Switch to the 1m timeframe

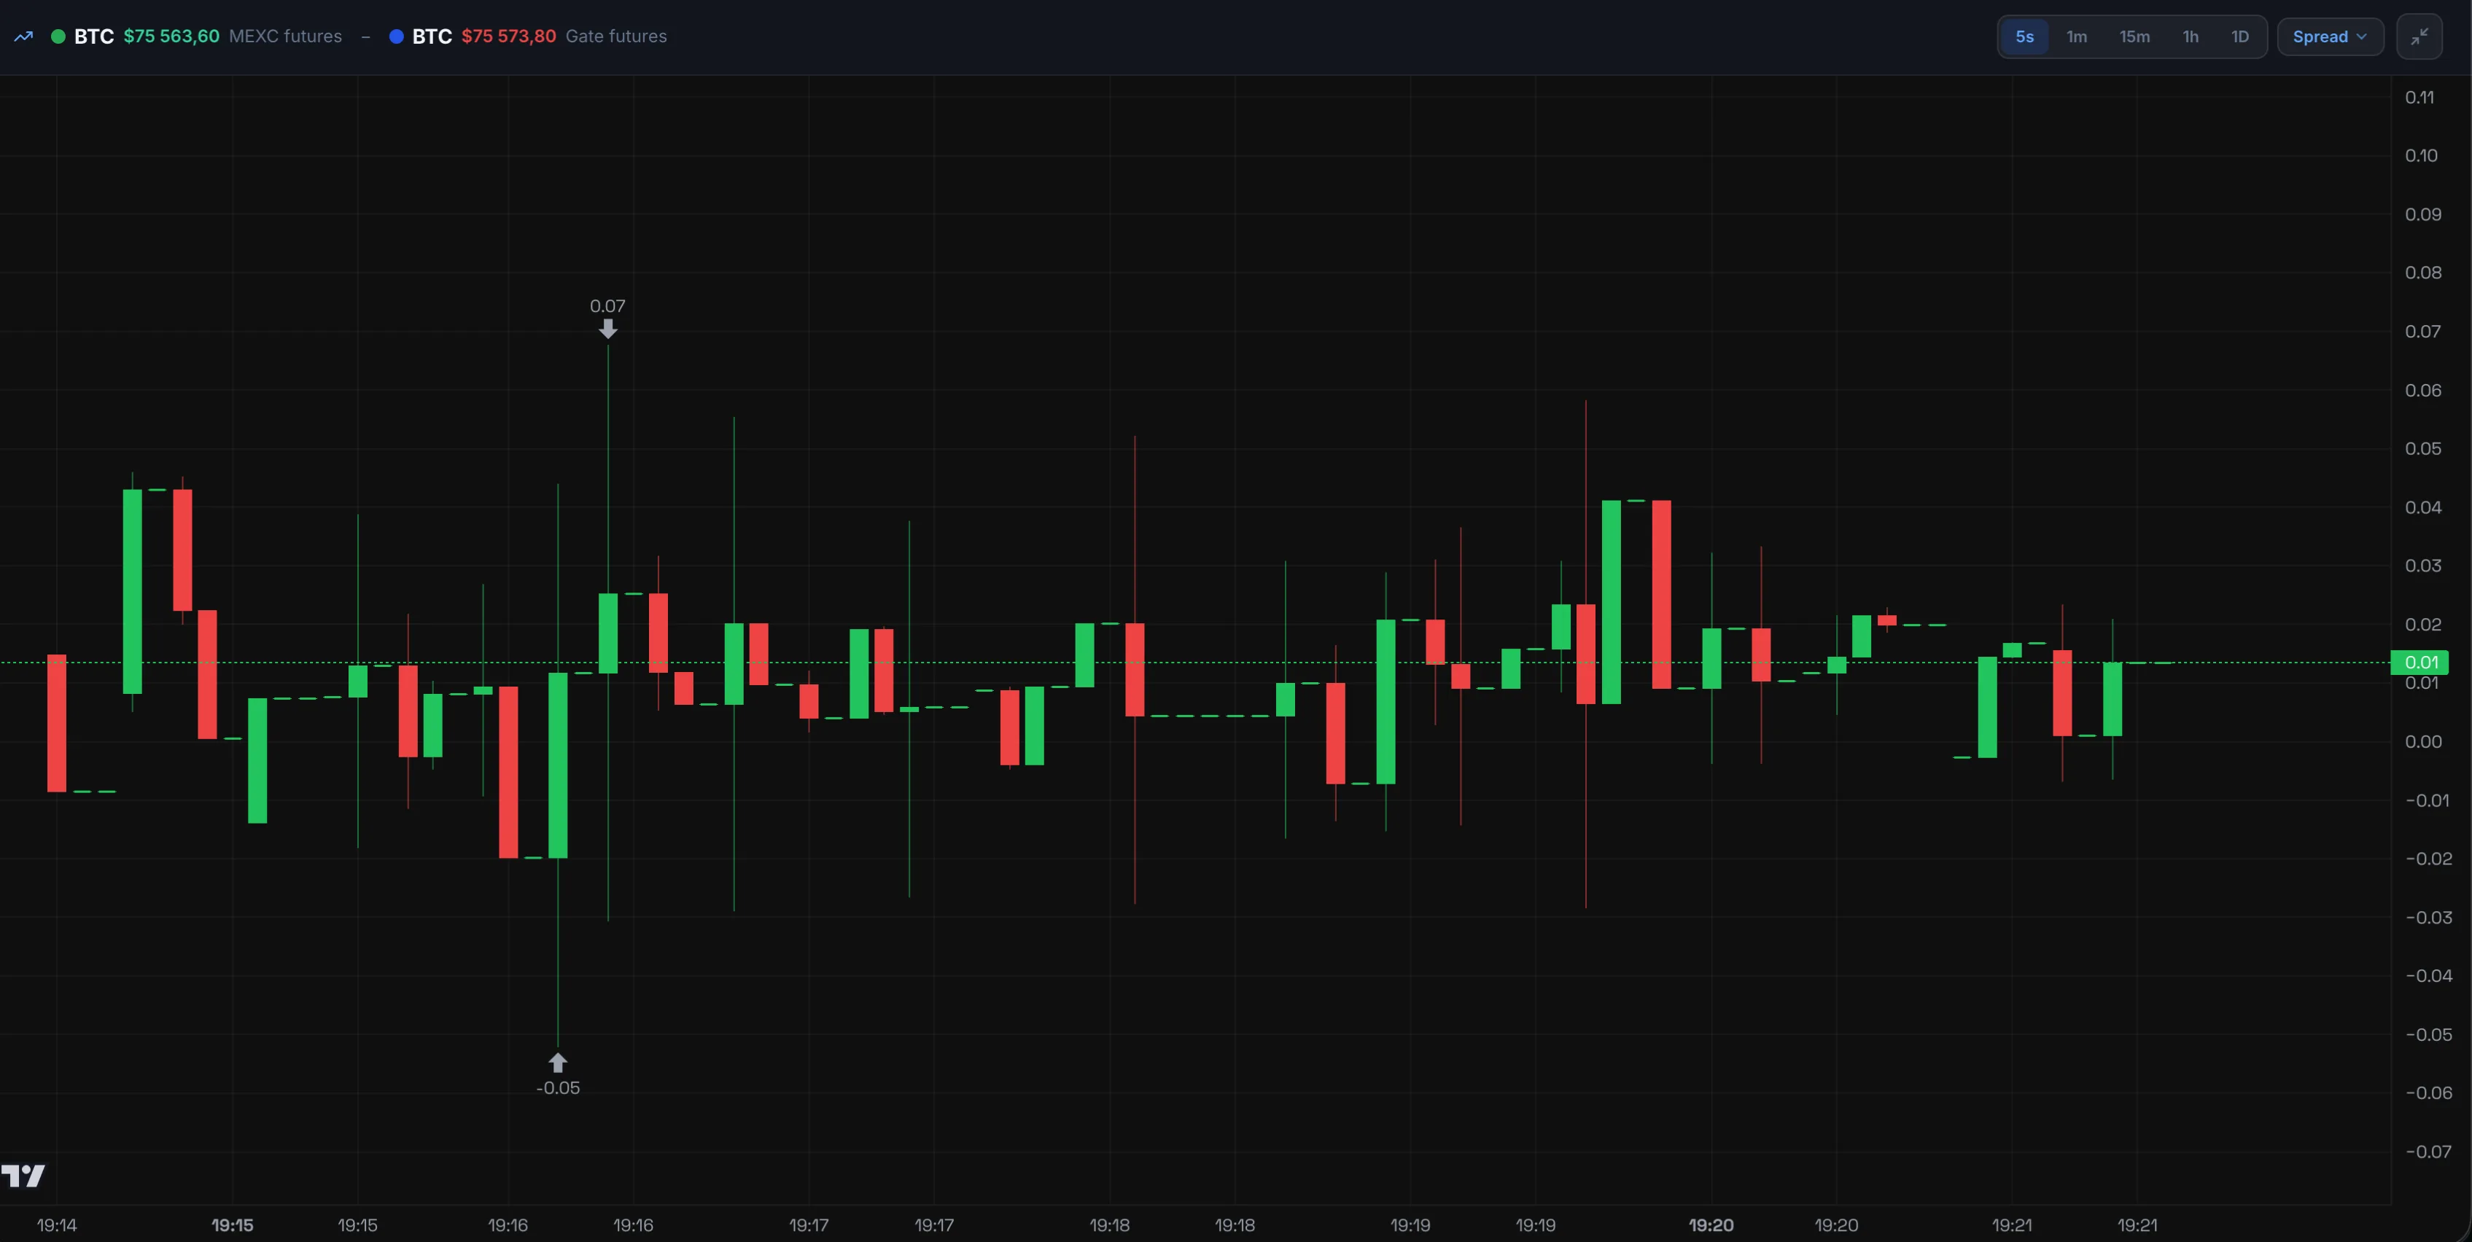coord(2077,36)
